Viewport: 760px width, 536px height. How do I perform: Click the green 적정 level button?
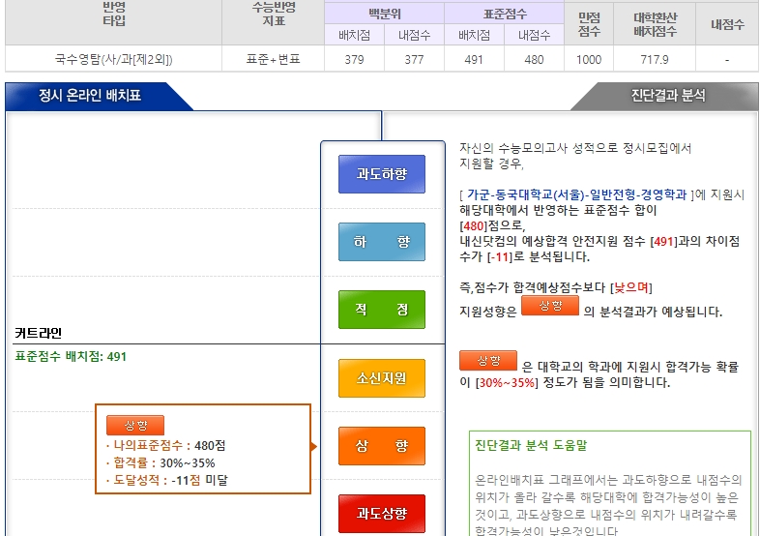tap(381, 310)
